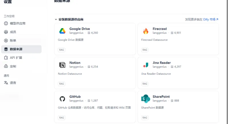This screenshot has height=124, width=228.
Task: Click RAG tag on Notion card
Action: click(62, 84)
